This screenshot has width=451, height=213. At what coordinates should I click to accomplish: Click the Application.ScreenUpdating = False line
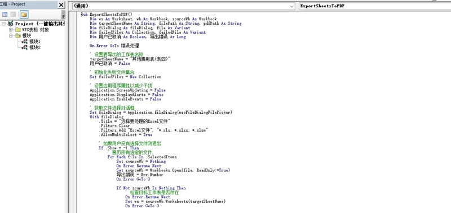tap(127, 90)
